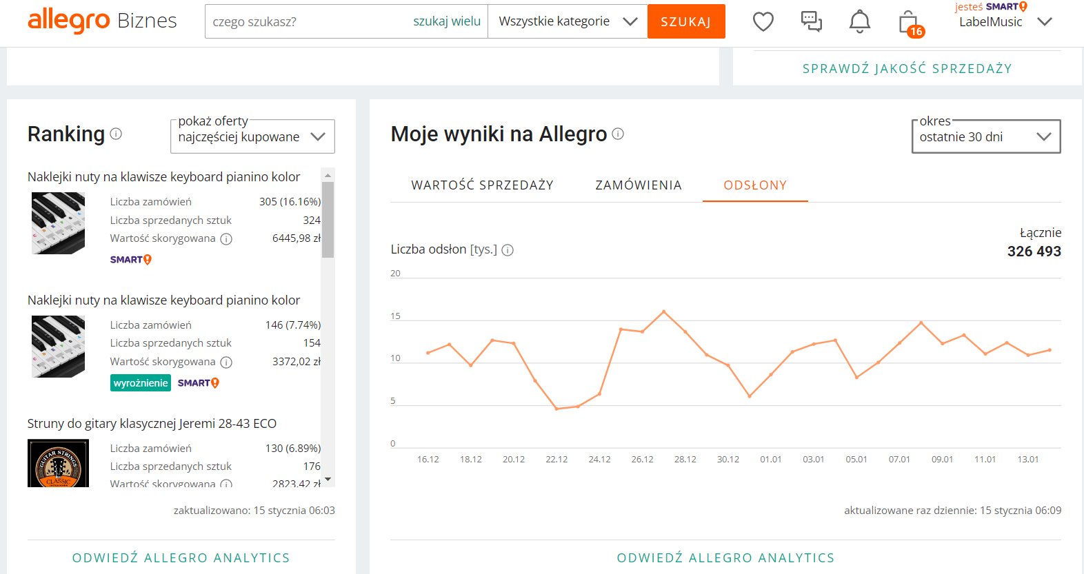This screenshot has height=574, width=1084.
Task: Switch to the Wartość sprzedaży tab
Action: point(482,185)
